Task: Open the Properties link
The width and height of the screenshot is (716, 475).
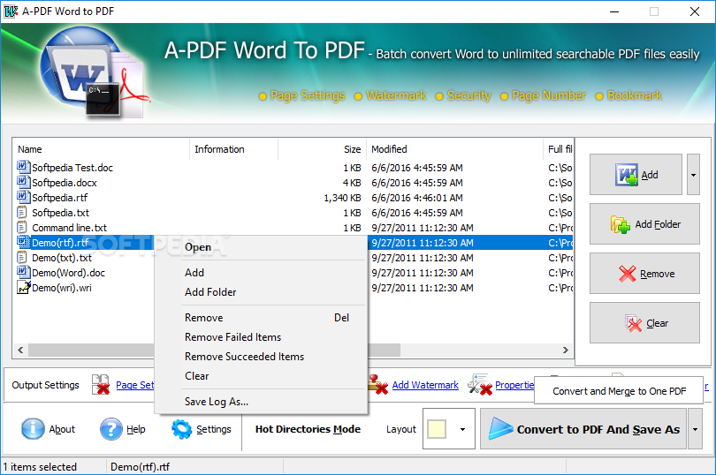Action: tap(514, 385)
